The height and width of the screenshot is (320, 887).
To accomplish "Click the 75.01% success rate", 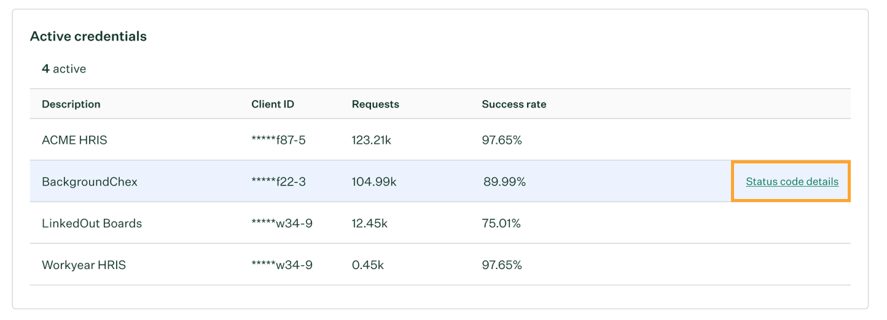I will [501, 224].
